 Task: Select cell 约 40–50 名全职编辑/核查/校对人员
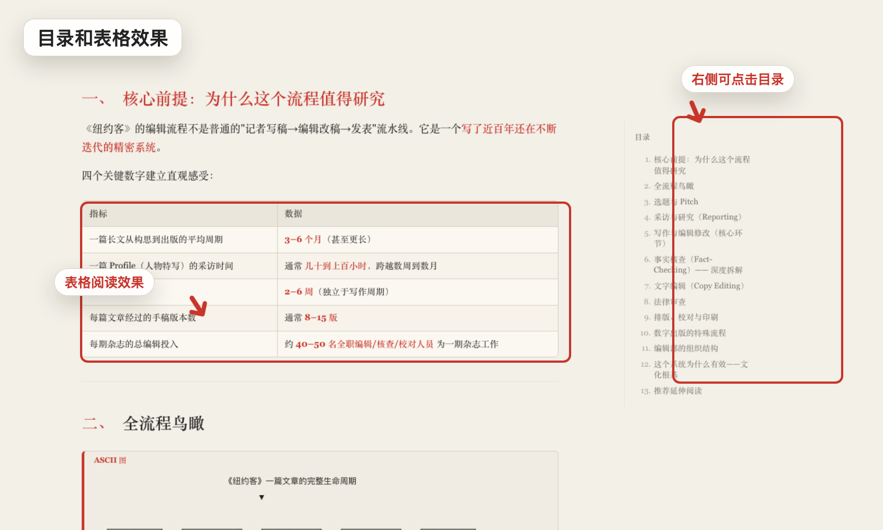pyautogui.click(x=418, y=344)
